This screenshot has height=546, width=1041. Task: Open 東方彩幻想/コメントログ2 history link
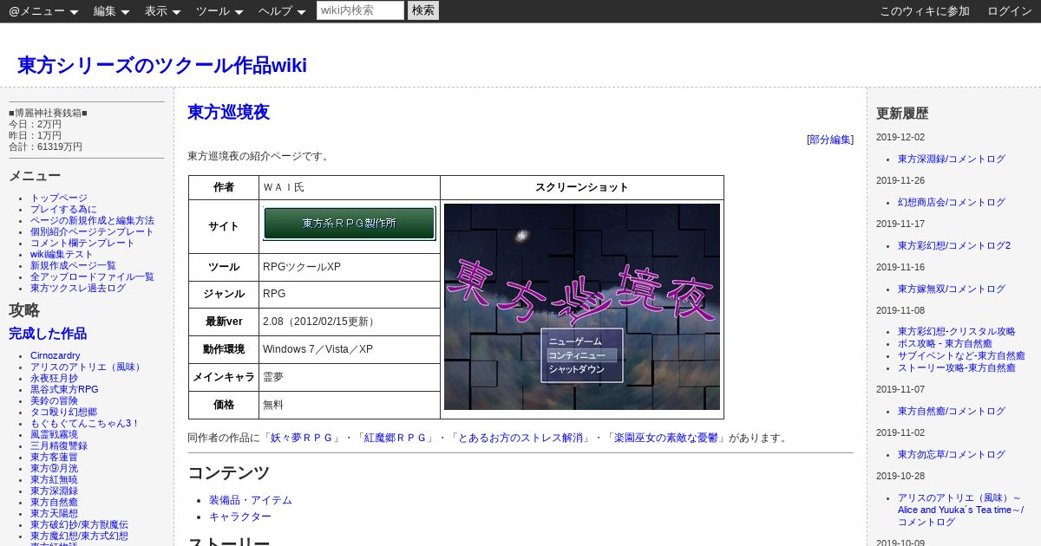click(954, 245)
